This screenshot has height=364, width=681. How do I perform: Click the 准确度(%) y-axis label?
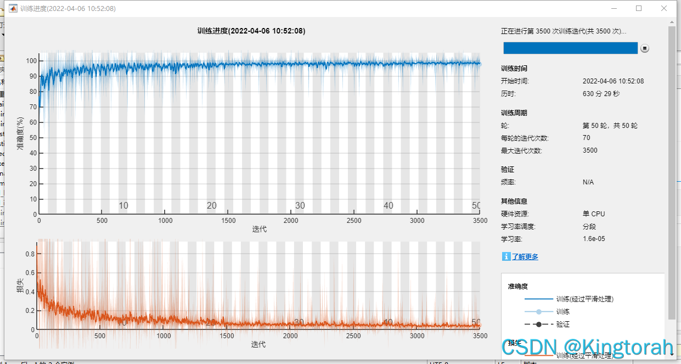coord(20,133)
